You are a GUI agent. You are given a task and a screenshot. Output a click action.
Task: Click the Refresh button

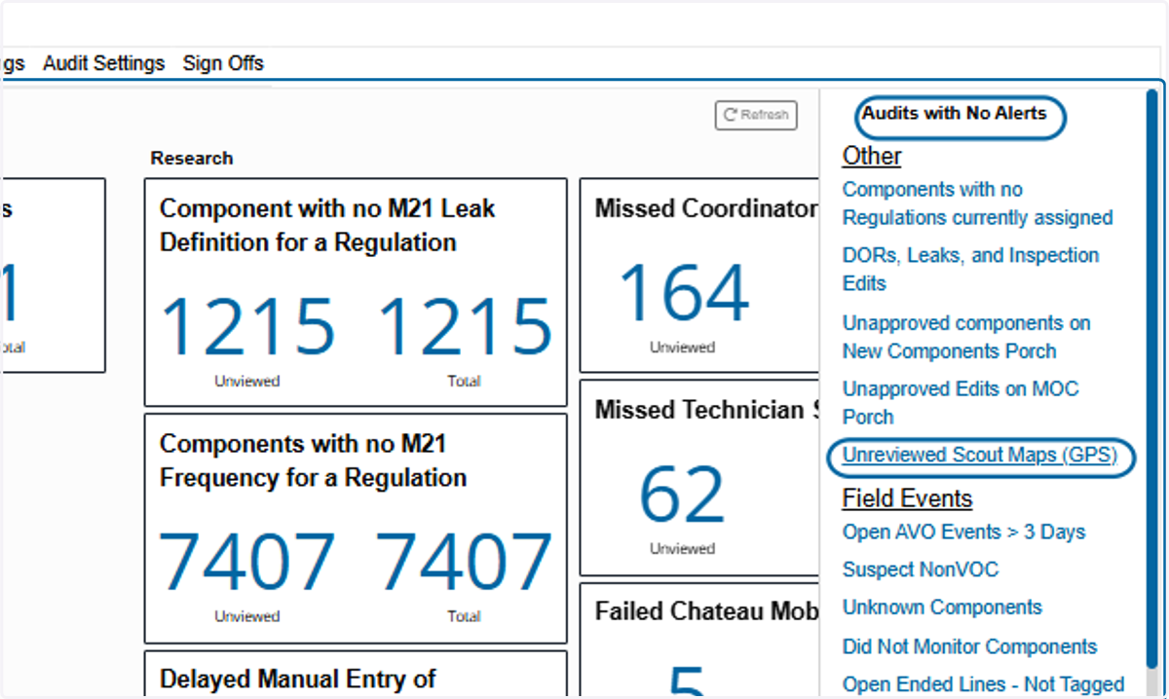(756, 115)
